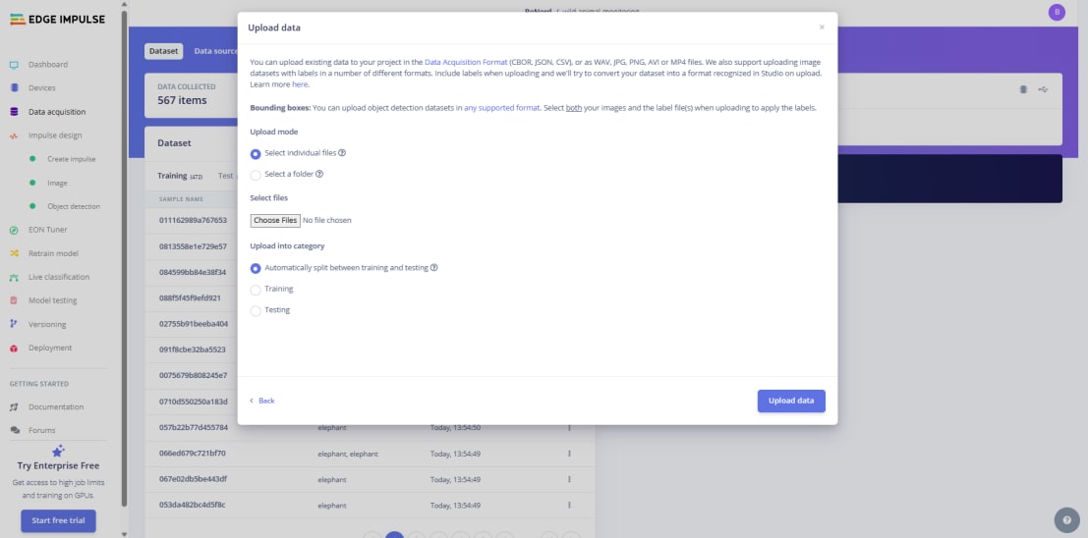Screen dimensions: 1088x538
Task: Click the elephant, elephant label cell
Action: 348,454
